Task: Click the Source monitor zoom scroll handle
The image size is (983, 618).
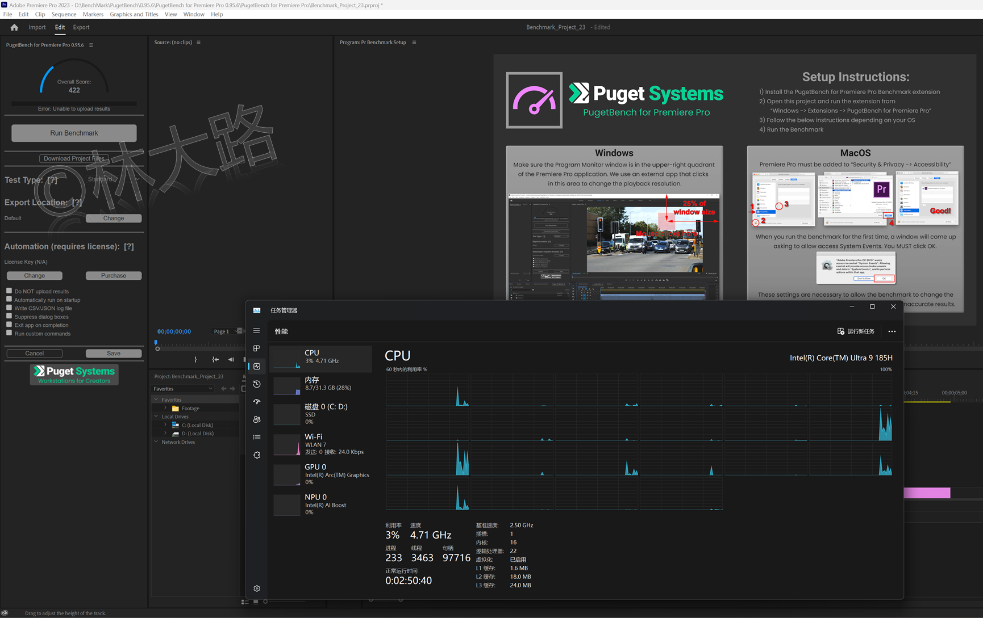Action: click(157, 348)
